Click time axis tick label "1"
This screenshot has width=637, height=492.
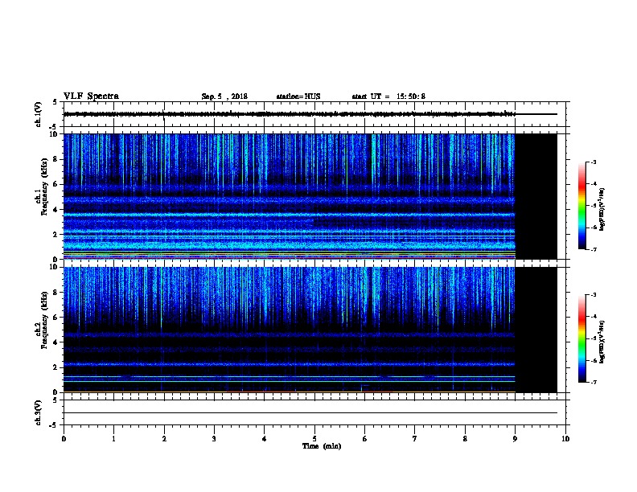tap(113, 439)
